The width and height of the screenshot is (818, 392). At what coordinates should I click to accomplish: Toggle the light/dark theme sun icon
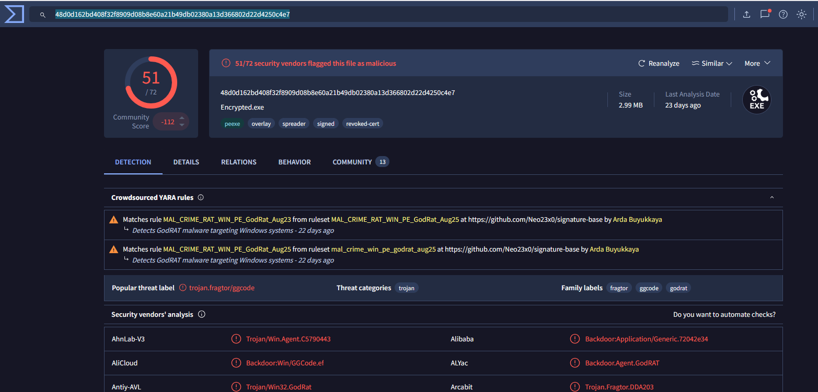point(801,15)
